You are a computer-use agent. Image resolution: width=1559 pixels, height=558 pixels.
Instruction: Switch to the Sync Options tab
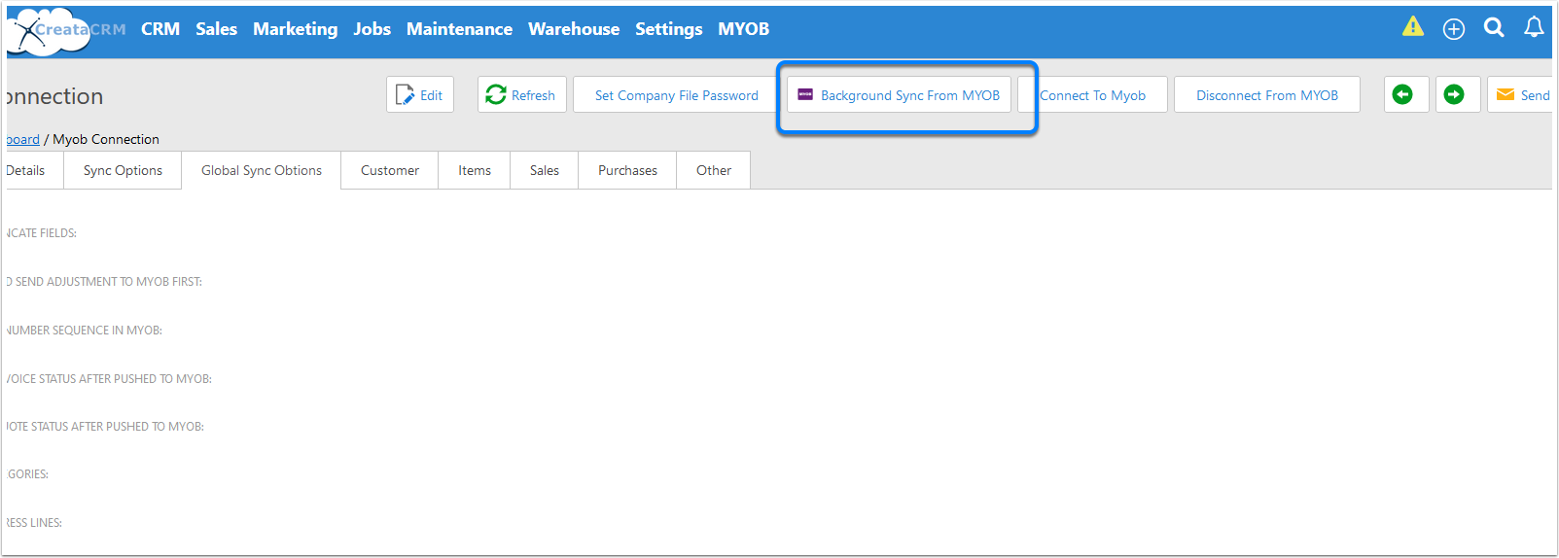[123, 170]
